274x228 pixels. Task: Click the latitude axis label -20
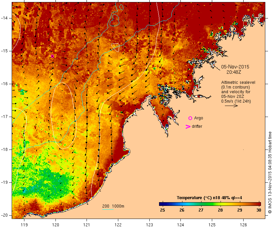(4, 215)
